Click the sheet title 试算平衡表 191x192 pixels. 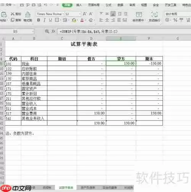84,44
